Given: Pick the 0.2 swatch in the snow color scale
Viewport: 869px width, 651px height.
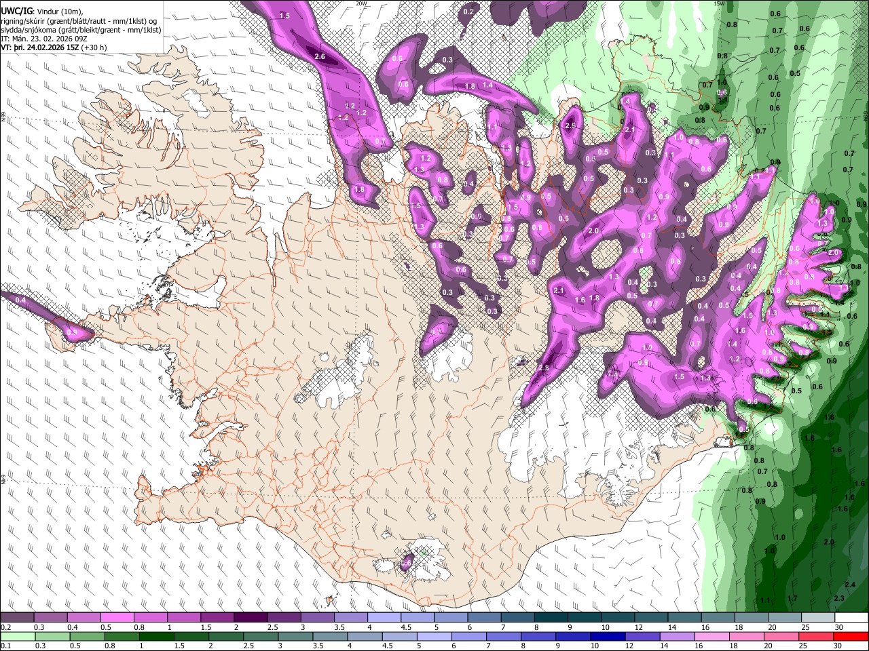Looking at the screenshot, I should click(x=17, y=618).
